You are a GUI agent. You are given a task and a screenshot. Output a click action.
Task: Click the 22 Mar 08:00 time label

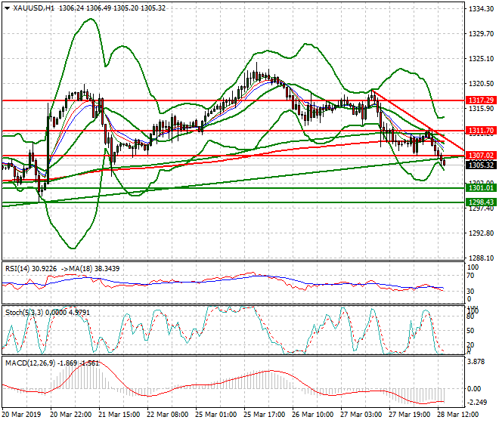point(167,415)
